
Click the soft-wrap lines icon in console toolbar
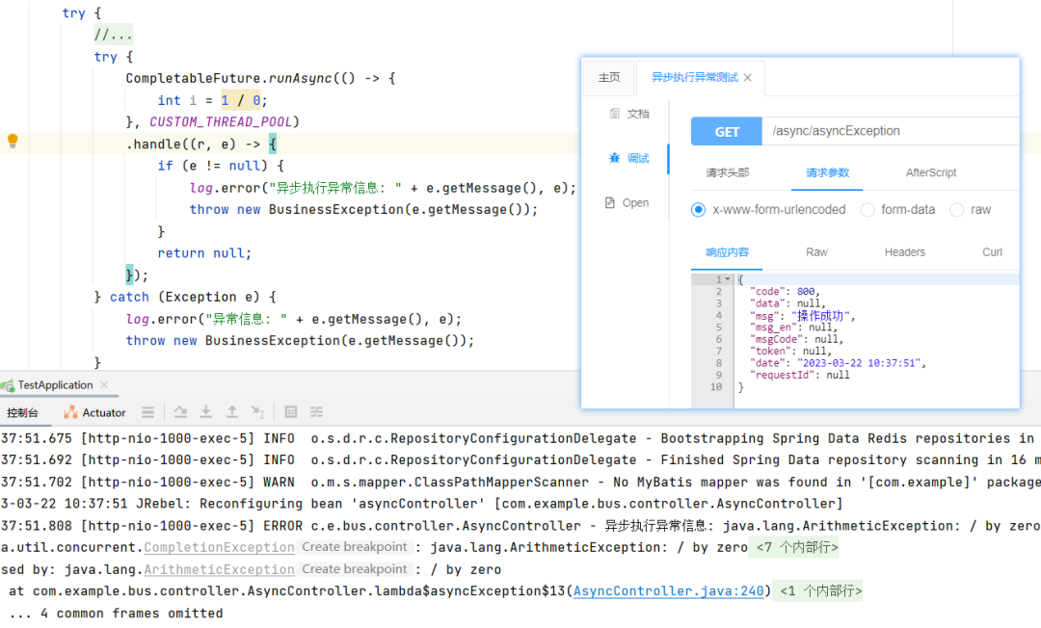[x=147, y=412]
